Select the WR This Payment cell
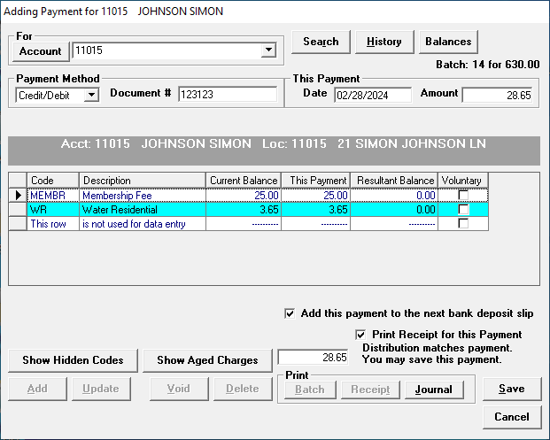The image size is (550, 440). pyautogui.click(x=315, y=210)
